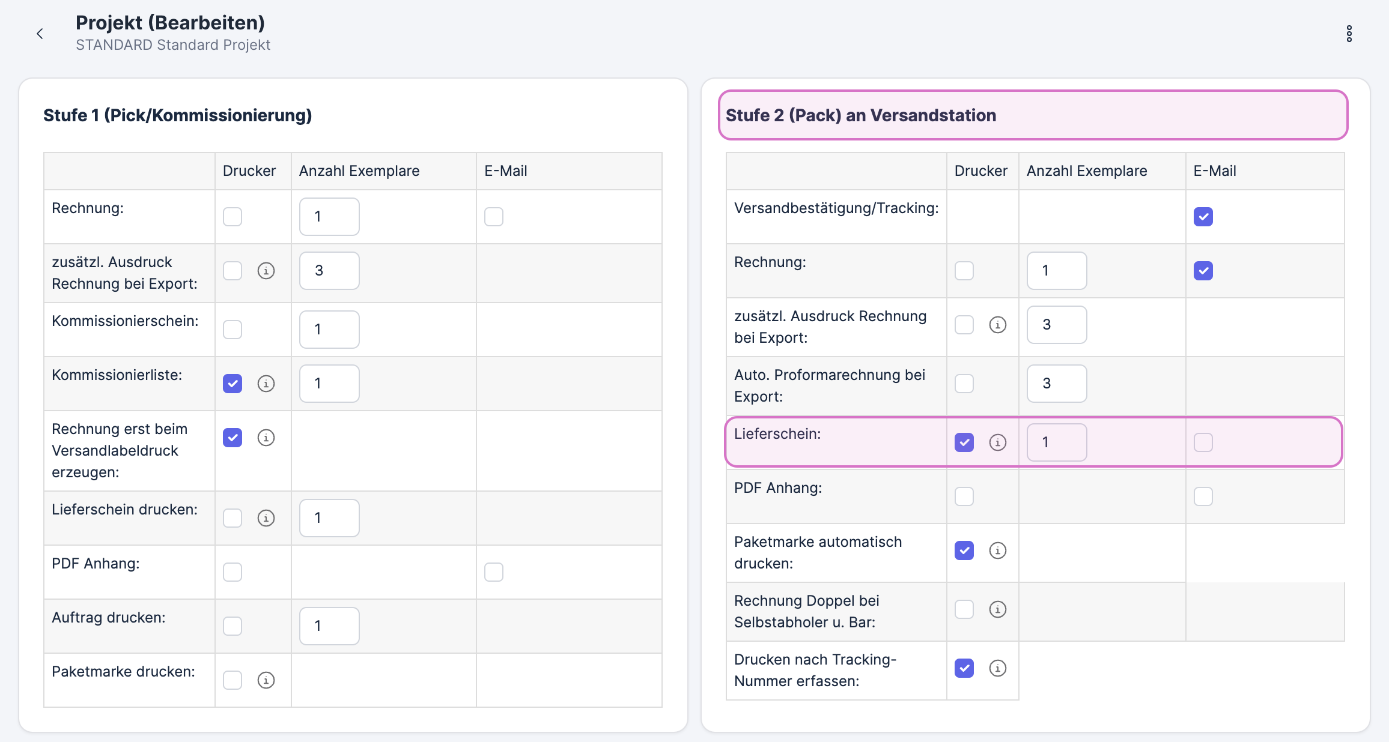This screenshot has width=1389, height=742.
Task: Open the three-dot options menu
Action: tap(1349, 34)
